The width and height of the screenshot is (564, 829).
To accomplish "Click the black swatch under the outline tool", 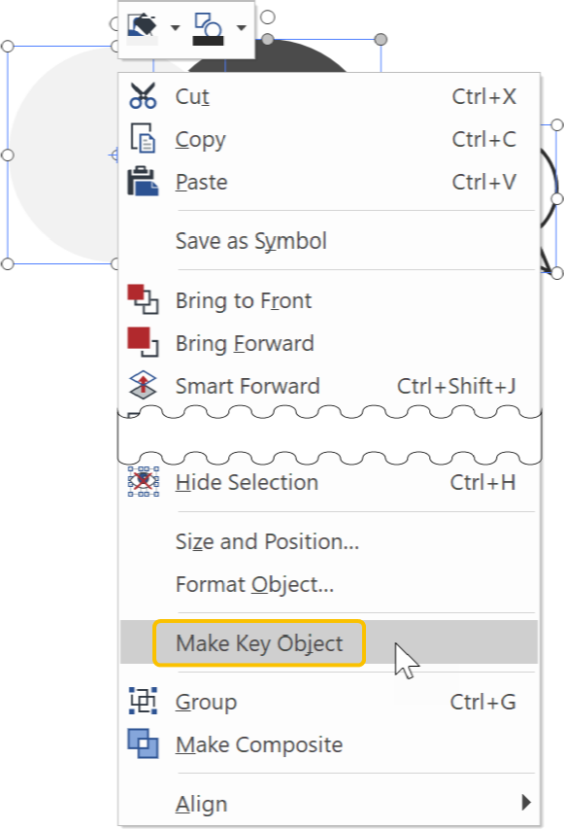I will pyautogui.click(x=208, y=40).
